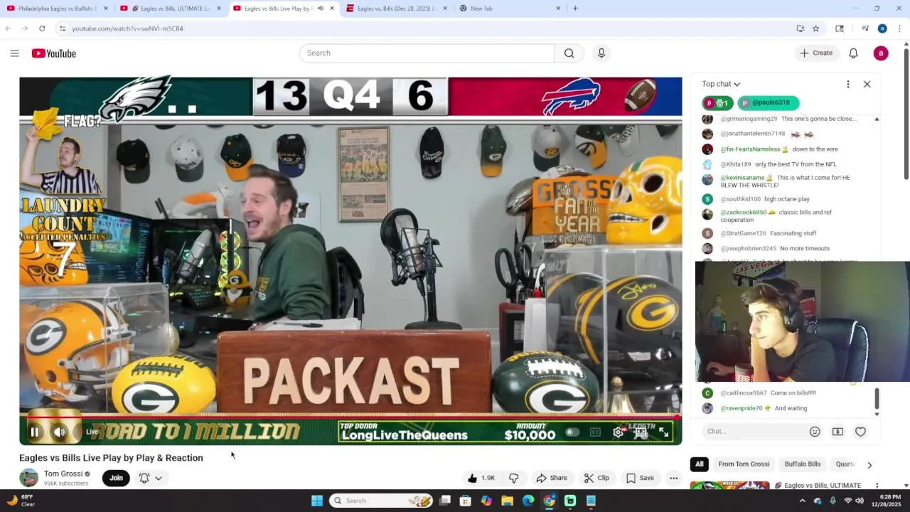Mute the playing tab via speaker icon
This screenshot has width=910, height=512.
pyautogui.click(x=321, y=9)
